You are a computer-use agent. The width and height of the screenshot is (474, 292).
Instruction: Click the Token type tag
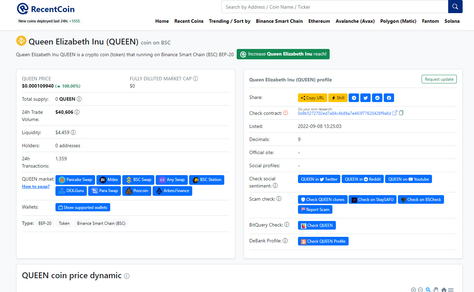[64, 223]
